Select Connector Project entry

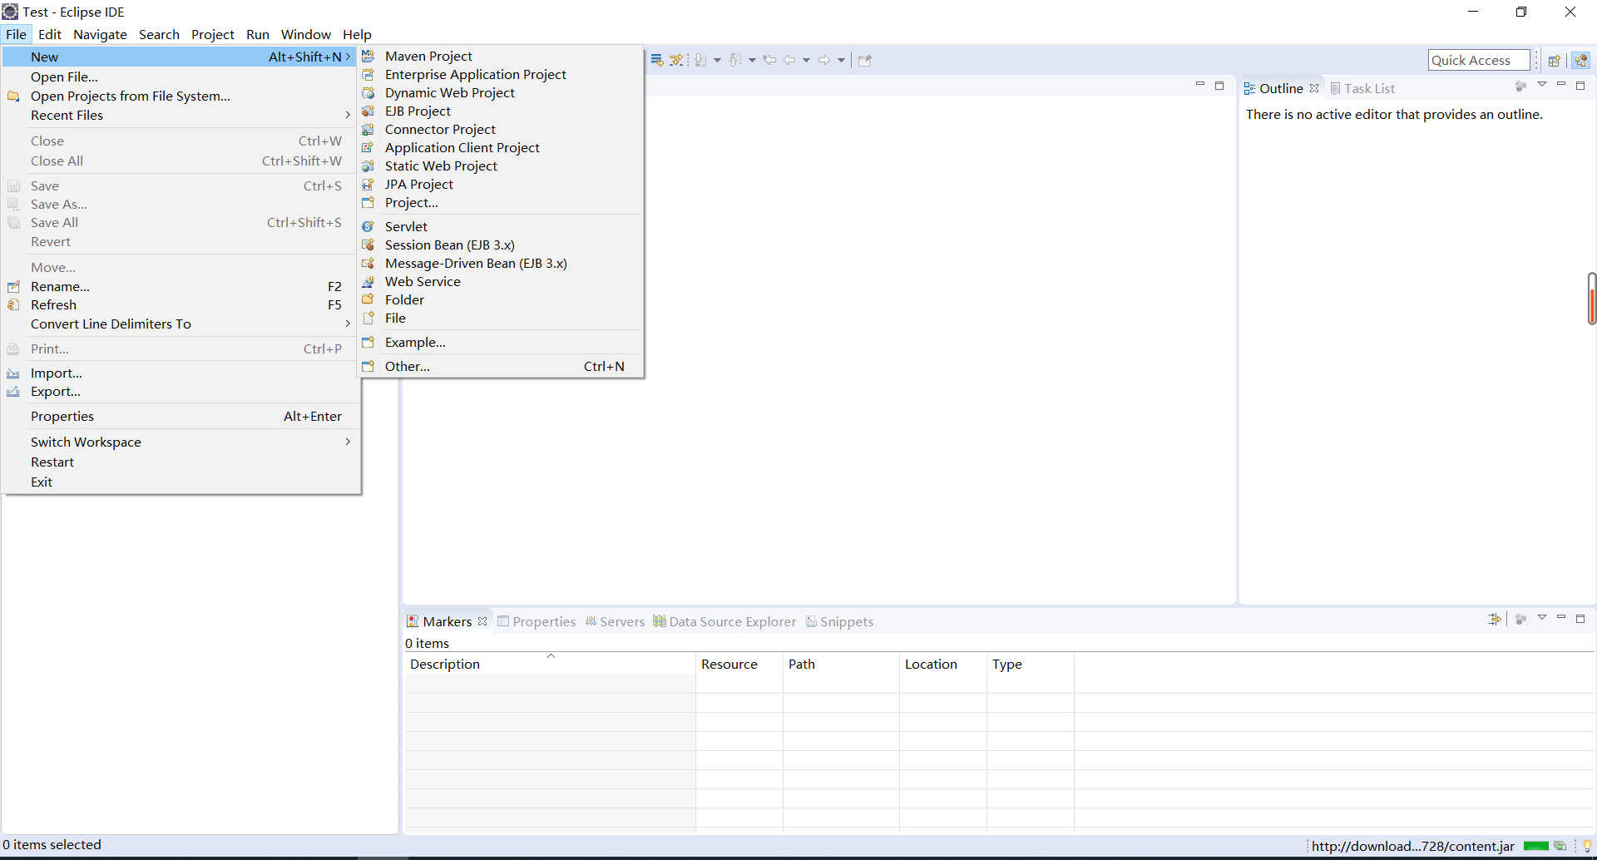501,129
